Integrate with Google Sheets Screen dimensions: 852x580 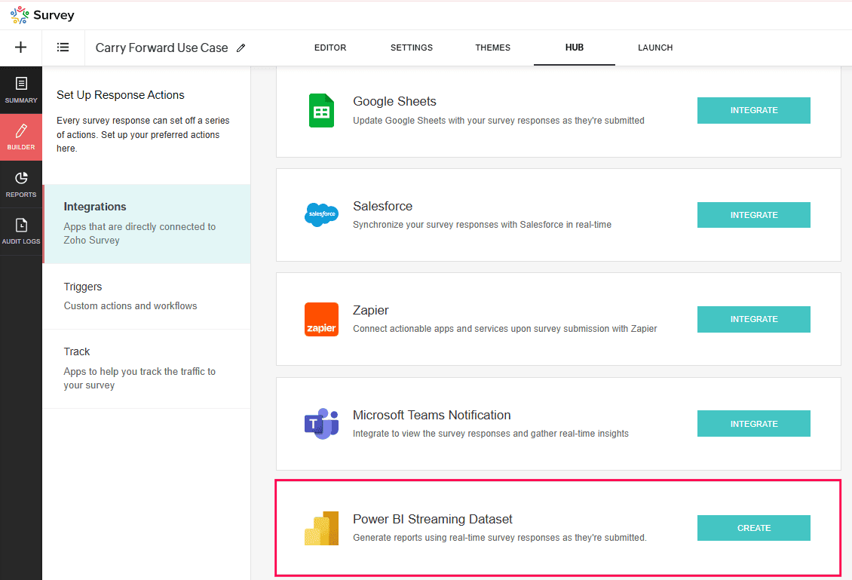[753, 110]
